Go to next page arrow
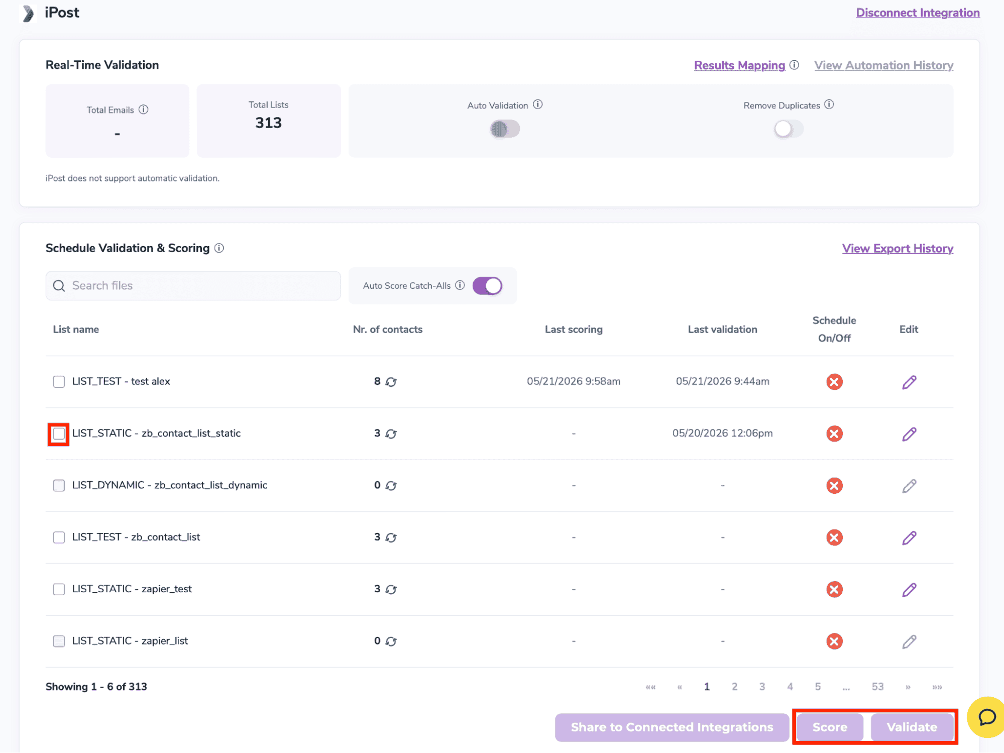1004x753 pixels. tap(908, 687)
